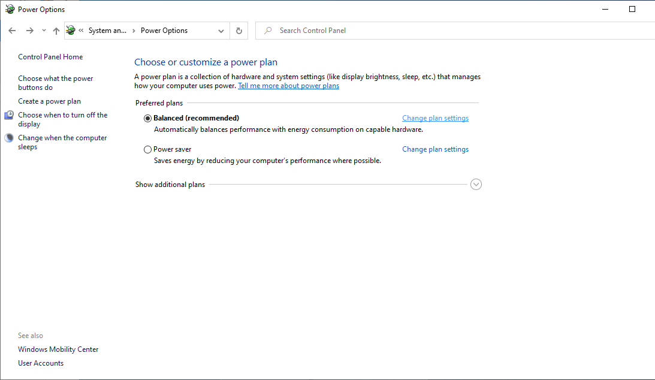This screenshot has width=655, height=380.
Task: Go up one level with up arrow
Action: coord(56,31)
